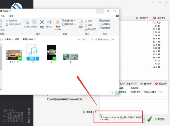
Task: Select the vertical video thumbnail named 3
Action: click(52, 54)
